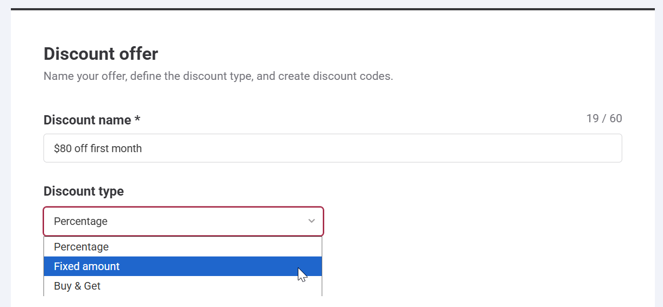The height and width of the screenshot is (307, 663).
Task: Click the Discount name input field
Action: click(x=332, y=148)
